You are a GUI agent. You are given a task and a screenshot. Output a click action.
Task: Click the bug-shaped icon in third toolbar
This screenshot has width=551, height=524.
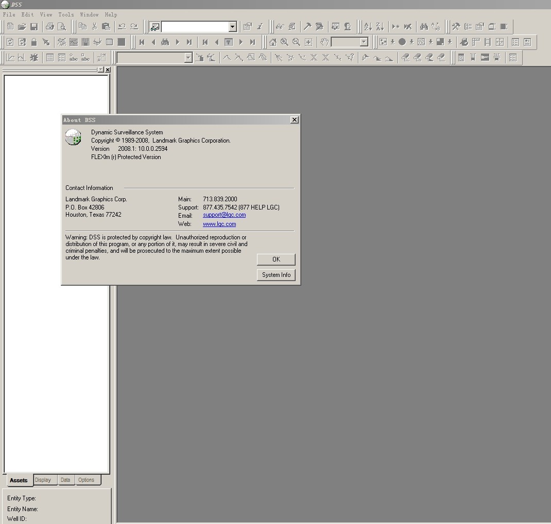pos(34,58)
